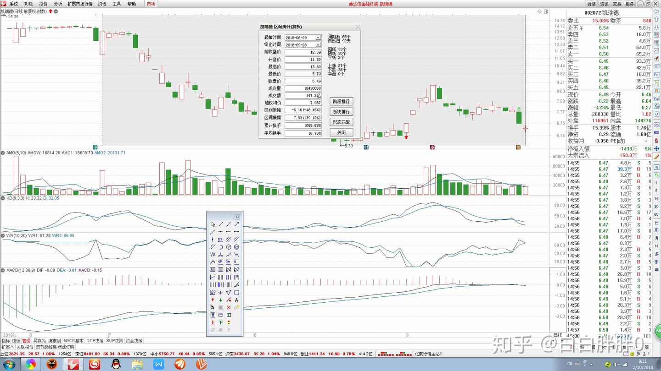
Task: Click the 板块排行 button
Action: point(342,112)
